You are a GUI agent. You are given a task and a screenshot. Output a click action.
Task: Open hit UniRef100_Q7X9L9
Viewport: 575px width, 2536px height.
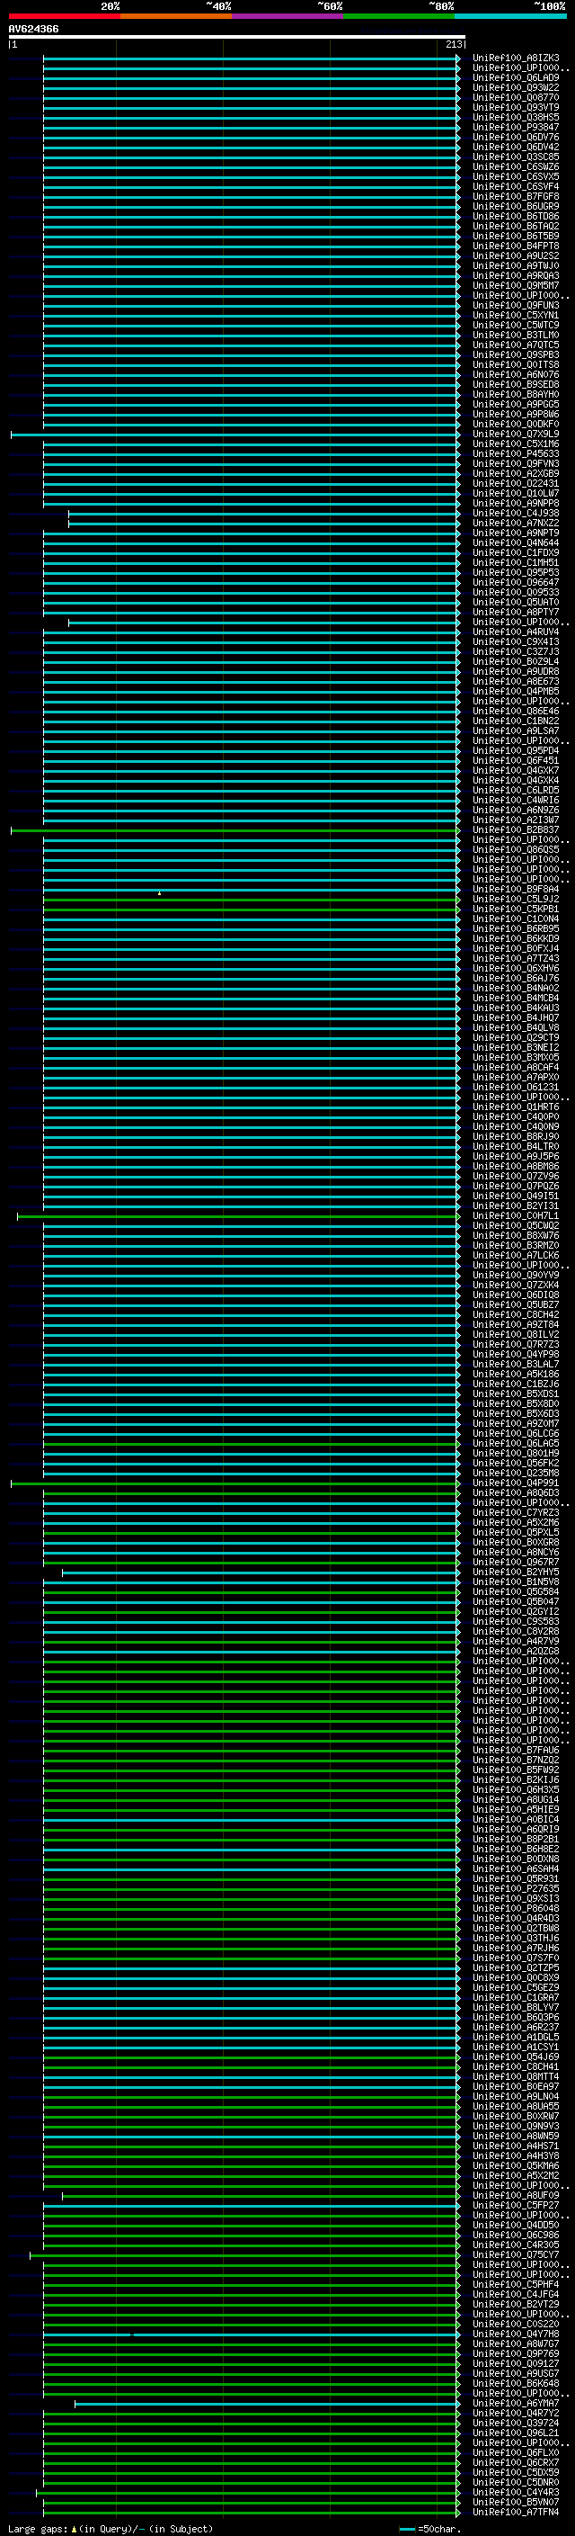pyautogui.click(x=516, y=435)
